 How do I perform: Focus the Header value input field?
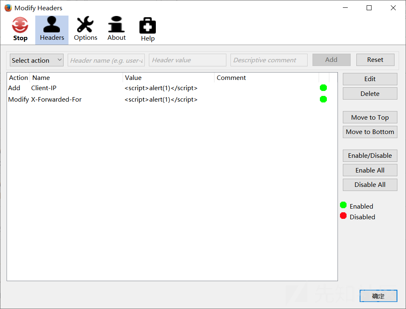pos(187,60)
